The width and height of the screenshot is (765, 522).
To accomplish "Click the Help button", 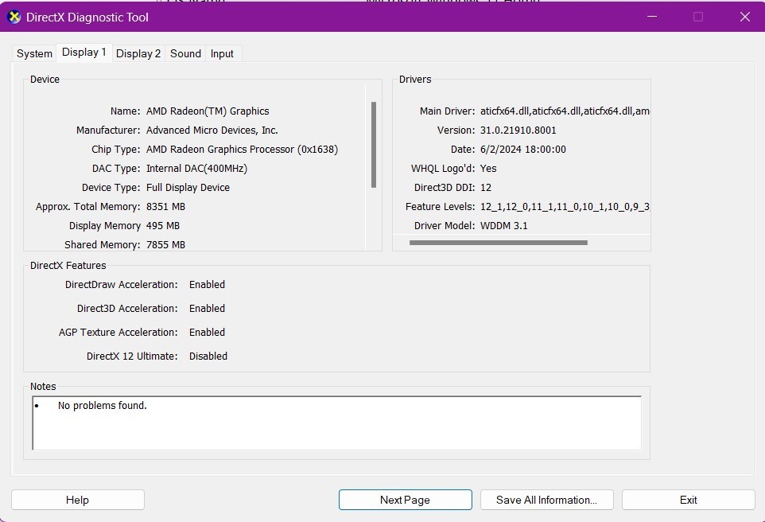I will point(78,500).
